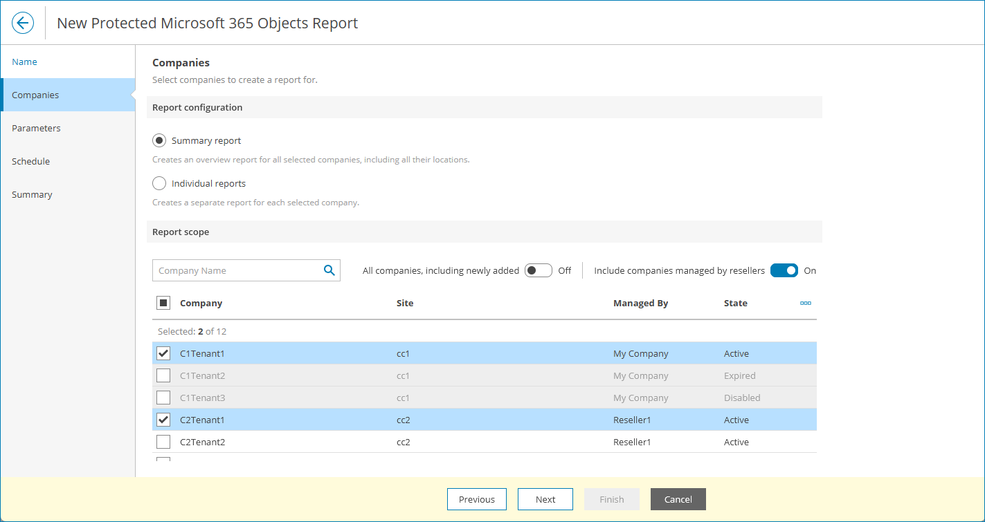Click Reseller1 in the C2Tenant1 row

(x=632, y=420)
